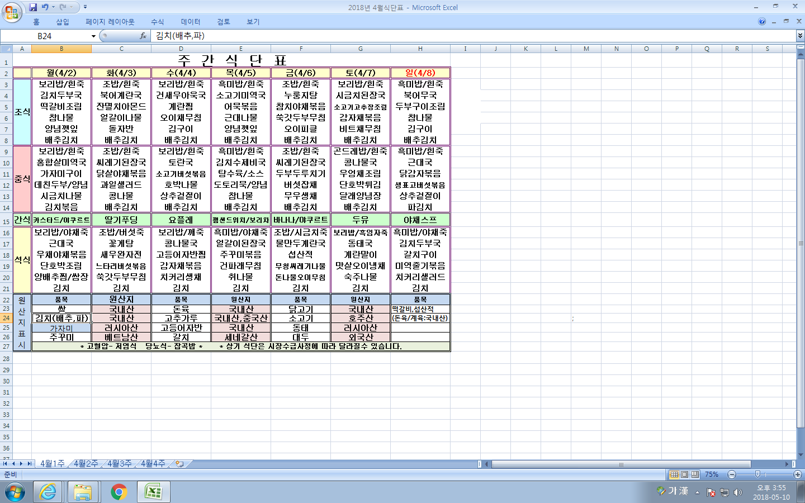This screenshot has height=503, width=805.
Task: Expand the formula bar
Action: click(x=800, y=36)
